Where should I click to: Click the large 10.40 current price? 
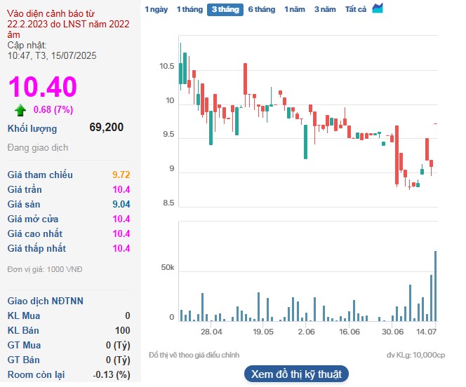[42, 87]
